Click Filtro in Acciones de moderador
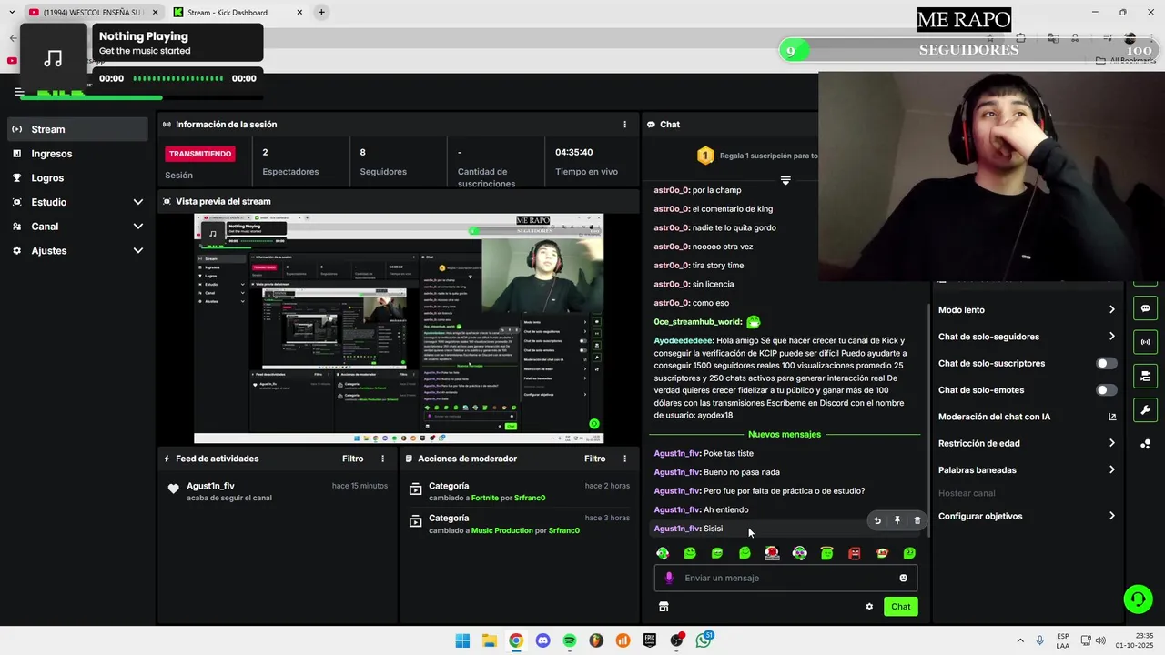Image resolution: width=1165 pixels, height=655 pixels. pyautogui.click(x=594, y=458)
